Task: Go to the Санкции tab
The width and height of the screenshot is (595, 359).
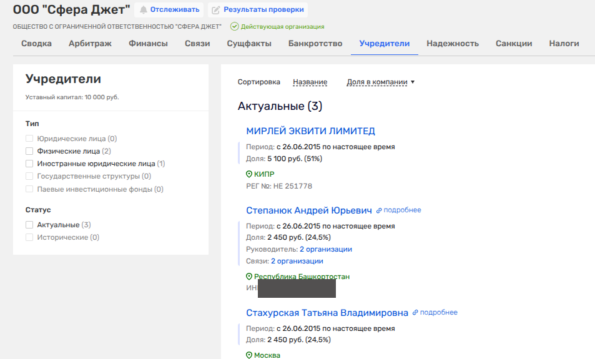Action: [514, 44]
